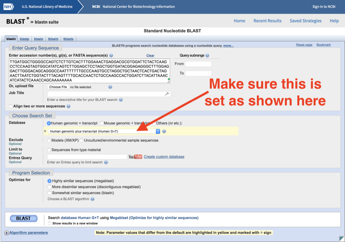The width and height of the screenshot is (345, 242).
Task: Click the Choose File upload button
Action: coord(58,87)
